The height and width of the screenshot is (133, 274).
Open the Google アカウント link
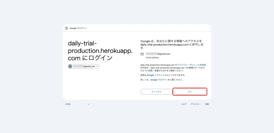point(155,75)
